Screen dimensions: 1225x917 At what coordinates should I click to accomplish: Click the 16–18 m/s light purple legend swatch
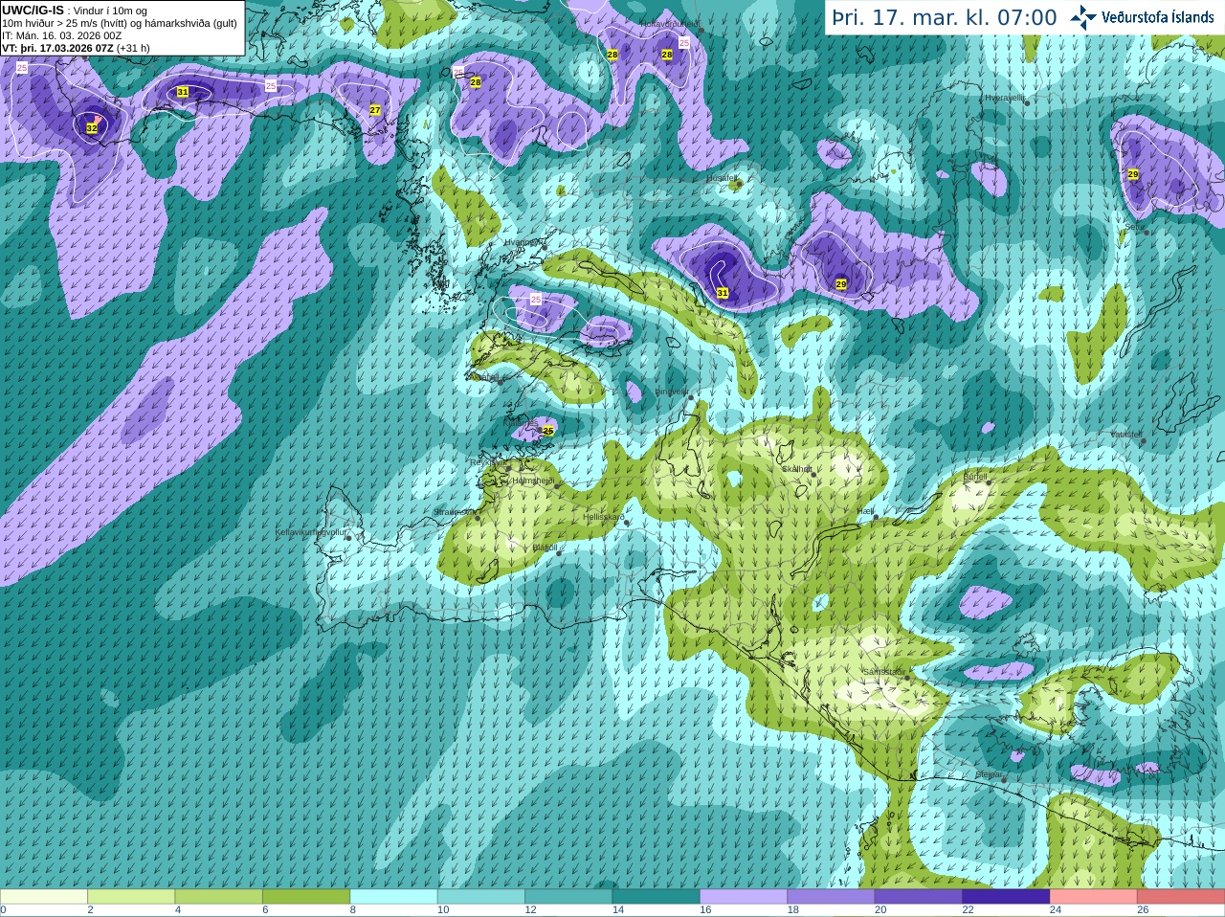pos(744,897)
